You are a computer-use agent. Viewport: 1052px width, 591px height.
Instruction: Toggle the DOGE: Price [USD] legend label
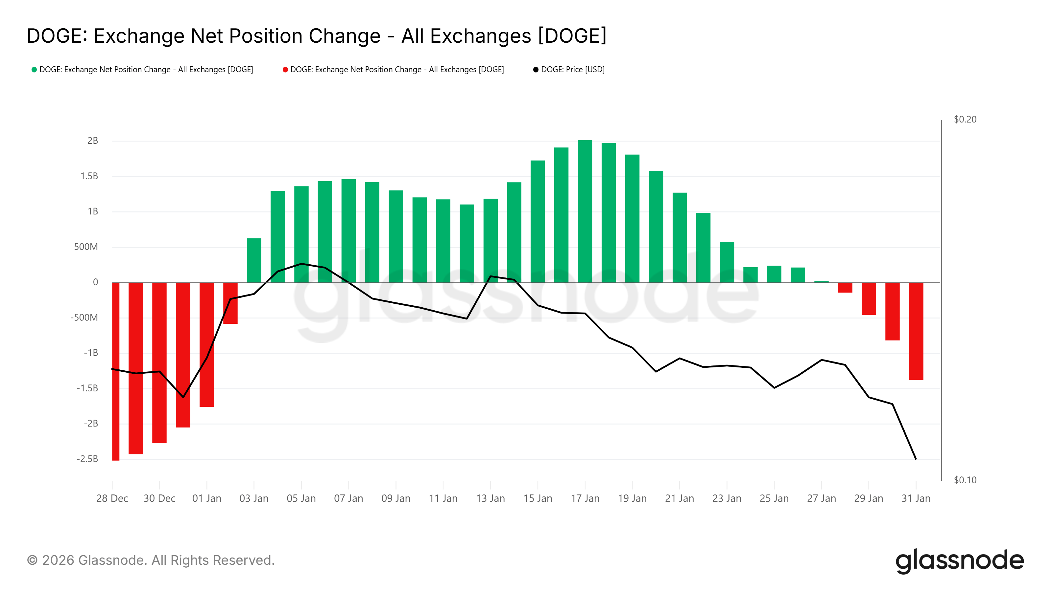[573, 70]
